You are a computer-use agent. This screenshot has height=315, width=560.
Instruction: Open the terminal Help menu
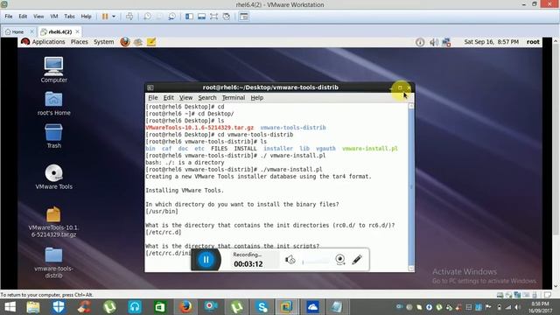coord(256,98)
